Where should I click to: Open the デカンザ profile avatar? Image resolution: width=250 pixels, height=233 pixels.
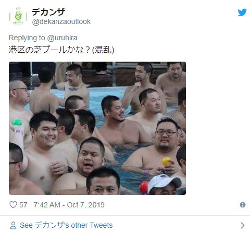[x=18, y=17]
